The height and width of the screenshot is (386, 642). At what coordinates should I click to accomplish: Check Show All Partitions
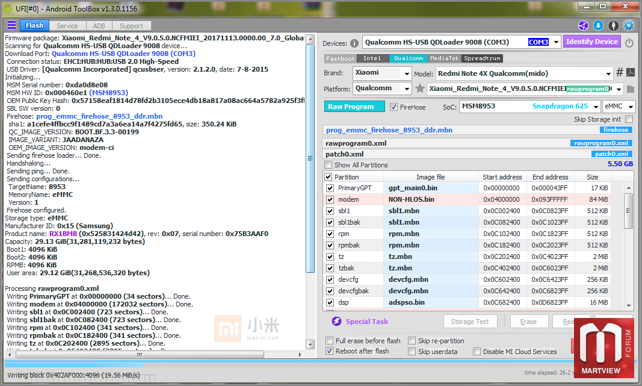[x=328, y=165]
